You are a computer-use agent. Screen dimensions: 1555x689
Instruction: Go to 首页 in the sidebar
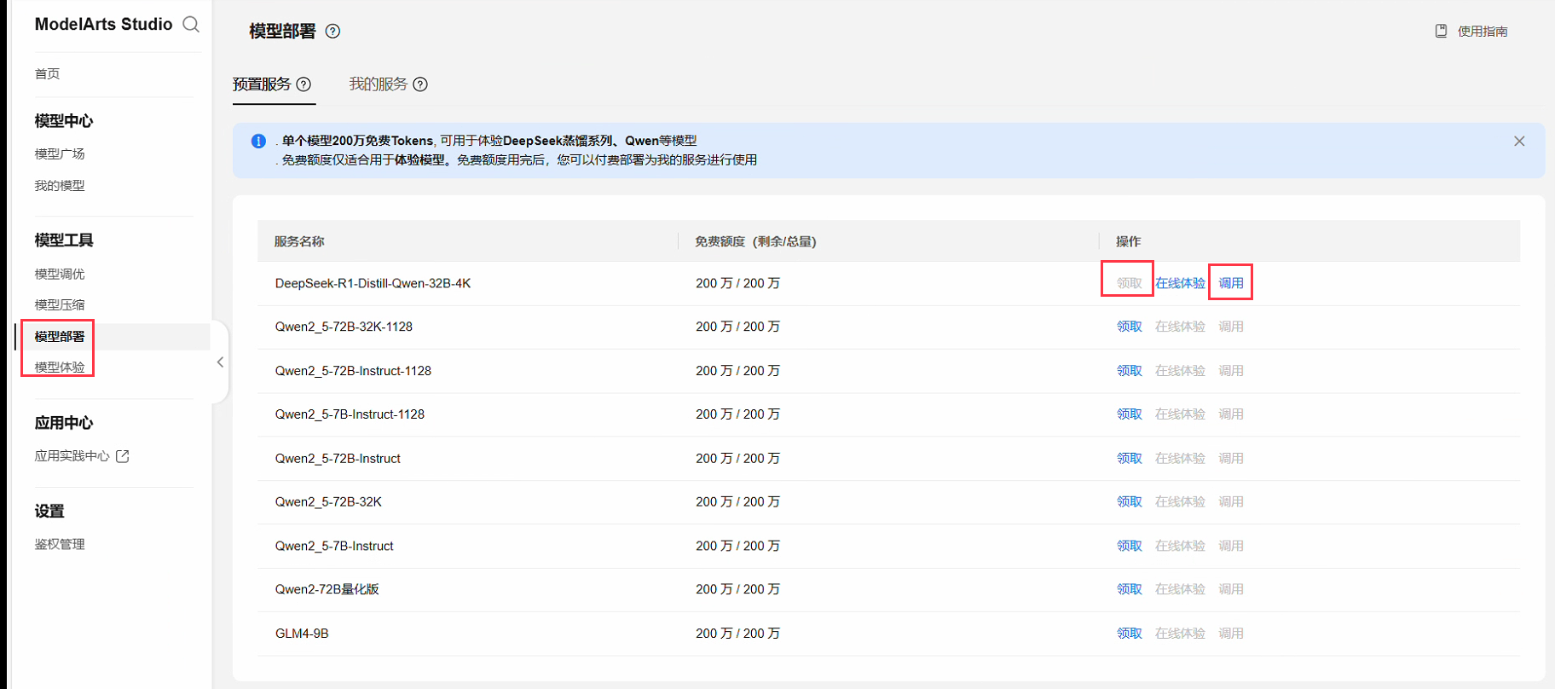(47, 74)
